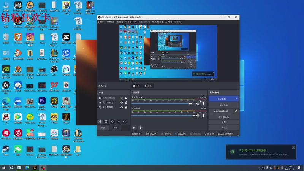Unlock the 文本 (GDI+) source
Viewport: 304px width, 171px height.
point(126,103)
